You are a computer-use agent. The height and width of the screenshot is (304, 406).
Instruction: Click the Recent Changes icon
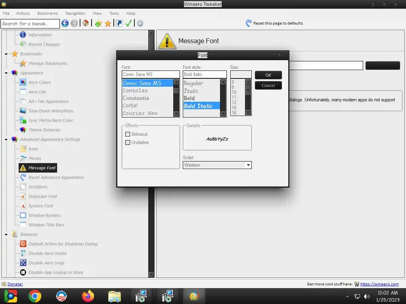(x=23, y=44)
